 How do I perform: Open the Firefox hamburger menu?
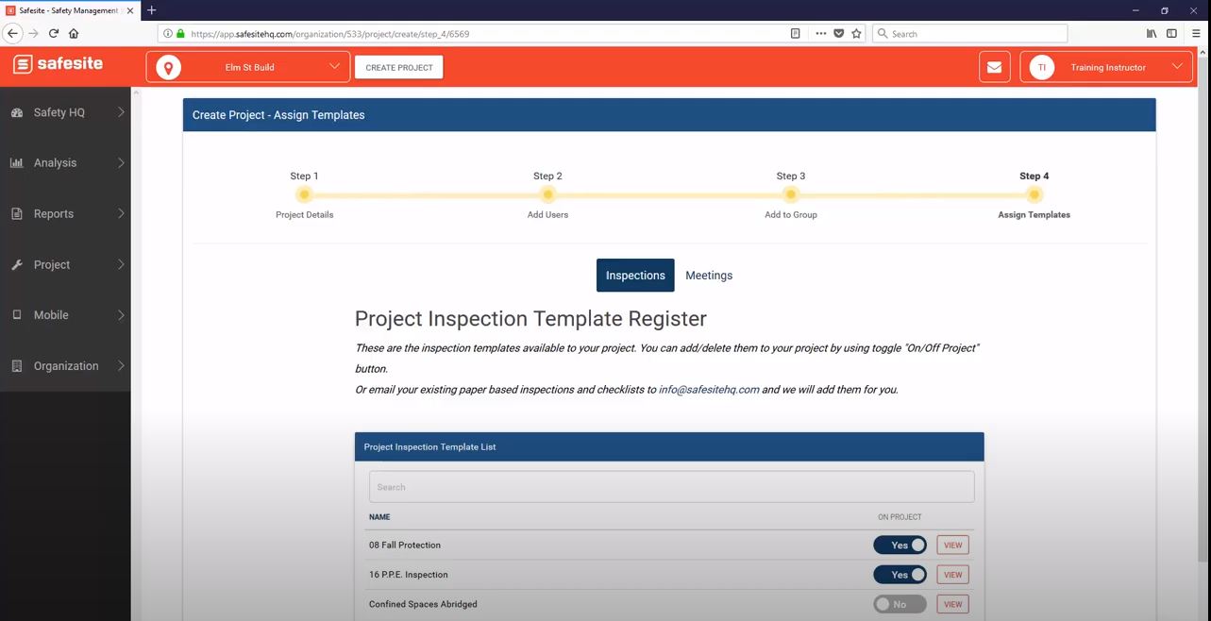coord(1196,33)
